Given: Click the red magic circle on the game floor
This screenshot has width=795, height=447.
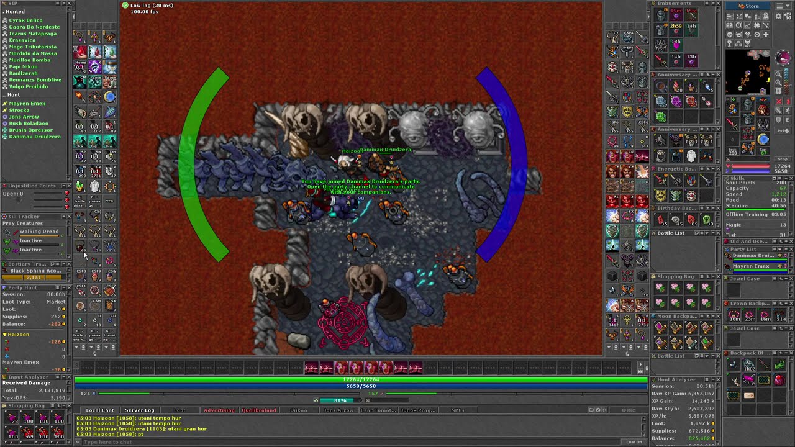Looking at the screenshot, I should coord(343,323).
